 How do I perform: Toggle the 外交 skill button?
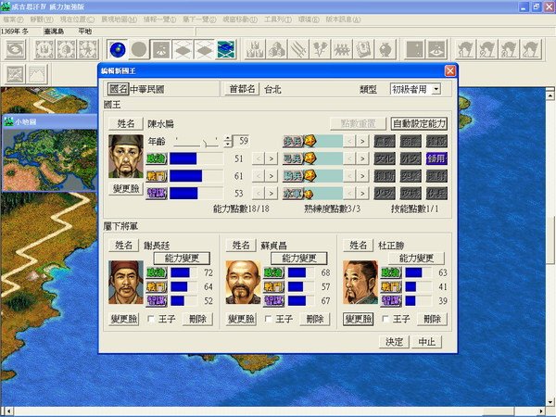tap(411, 158)
